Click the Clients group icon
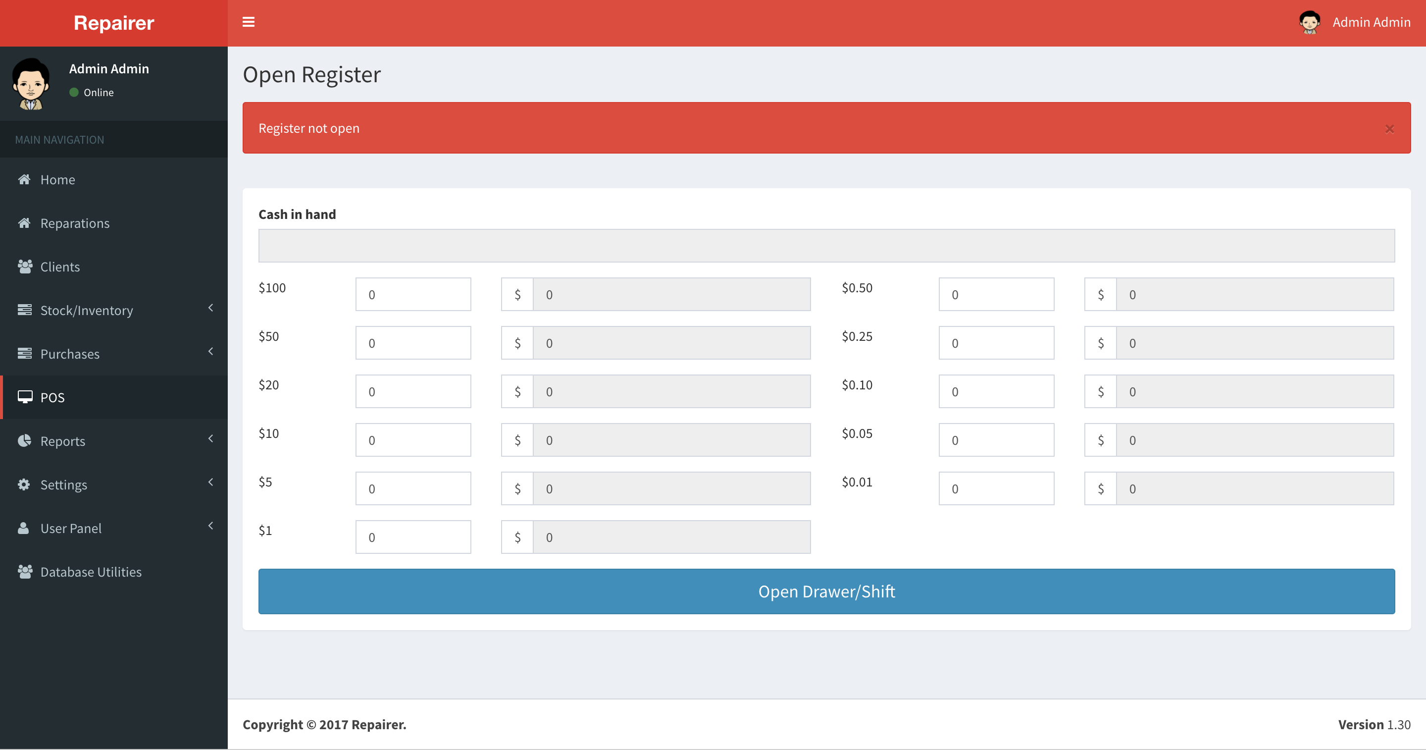 [25, 267]
